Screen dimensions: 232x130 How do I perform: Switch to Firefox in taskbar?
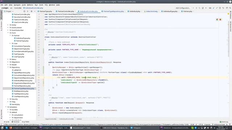[x=24, y=128]
